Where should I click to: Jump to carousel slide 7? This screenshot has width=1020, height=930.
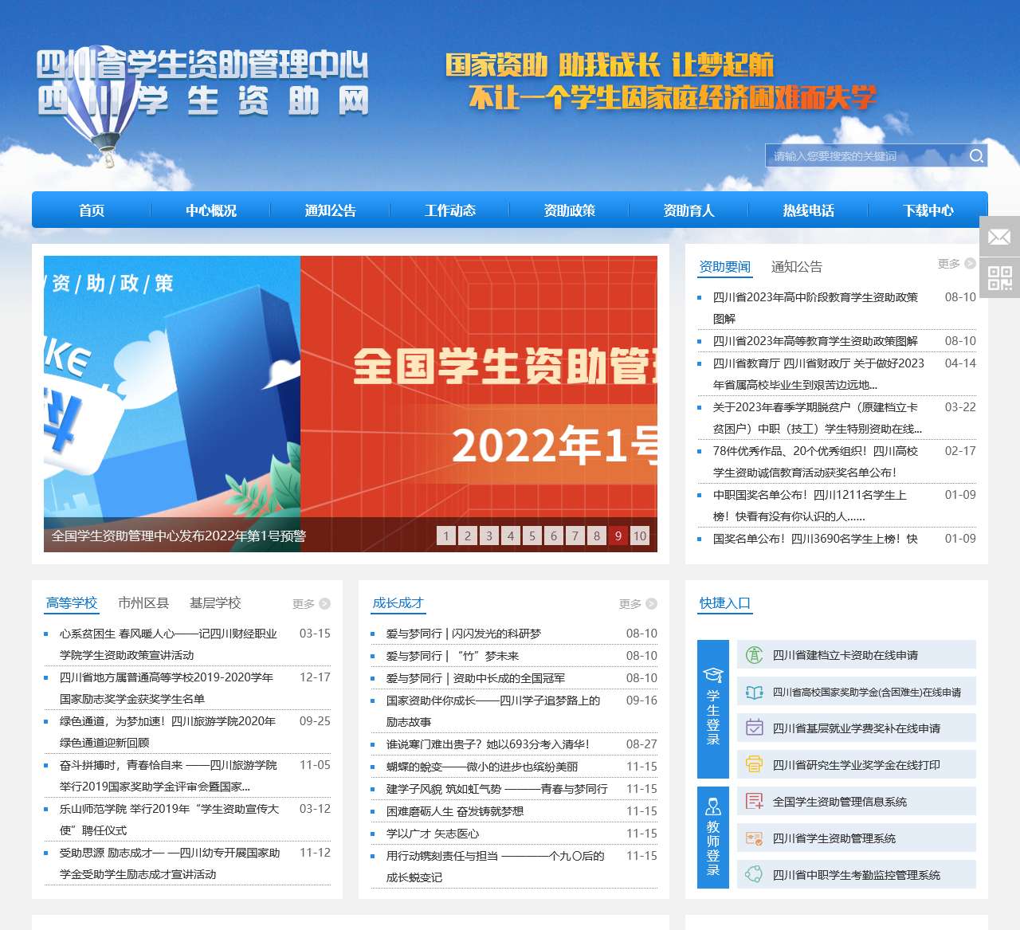[575, 536]
